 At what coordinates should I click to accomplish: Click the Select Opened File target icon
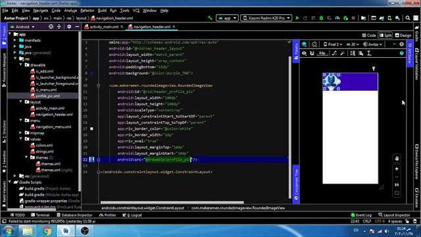(51, 26)
